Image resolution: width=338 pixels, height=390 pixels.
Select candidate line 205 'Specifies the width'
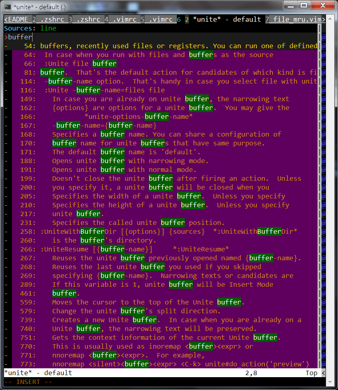click(161, 196)
